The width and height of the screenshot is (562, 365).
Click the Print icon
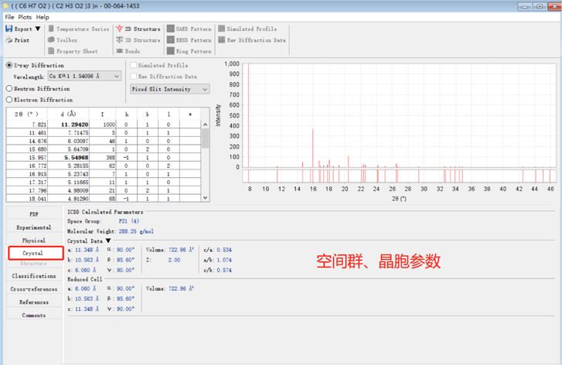9,40
